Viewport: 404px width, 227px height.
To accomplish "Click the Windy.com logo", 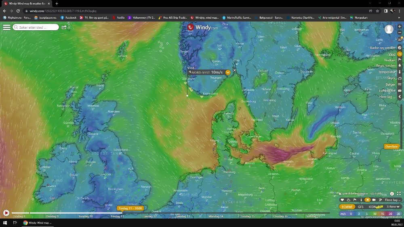I will [x=202, y=27].
